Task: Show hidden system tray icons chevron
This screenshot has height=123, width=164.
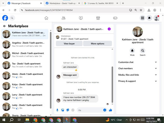Action: tap(127, 120)
